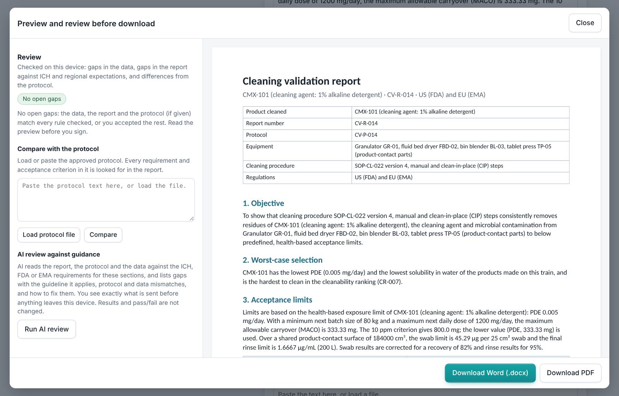The image size is (619, 396).
Task: Click the 3. Acceptance limits heading
Action: point(277,300)
